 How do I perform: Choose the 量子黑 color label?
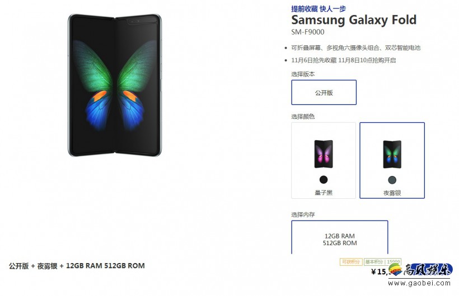pos(324,193)
